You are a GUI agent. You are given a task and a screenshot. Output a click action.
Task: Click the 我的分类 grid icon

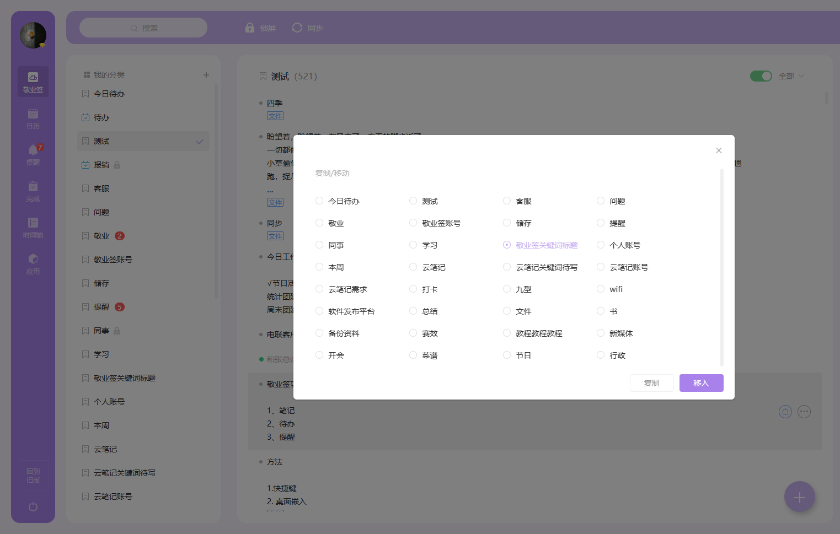87,75
